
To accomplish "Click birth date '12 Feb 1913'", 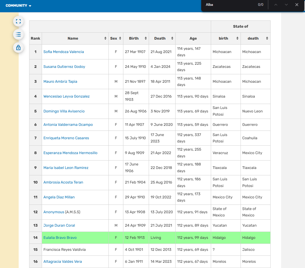I will click(135, 237).
